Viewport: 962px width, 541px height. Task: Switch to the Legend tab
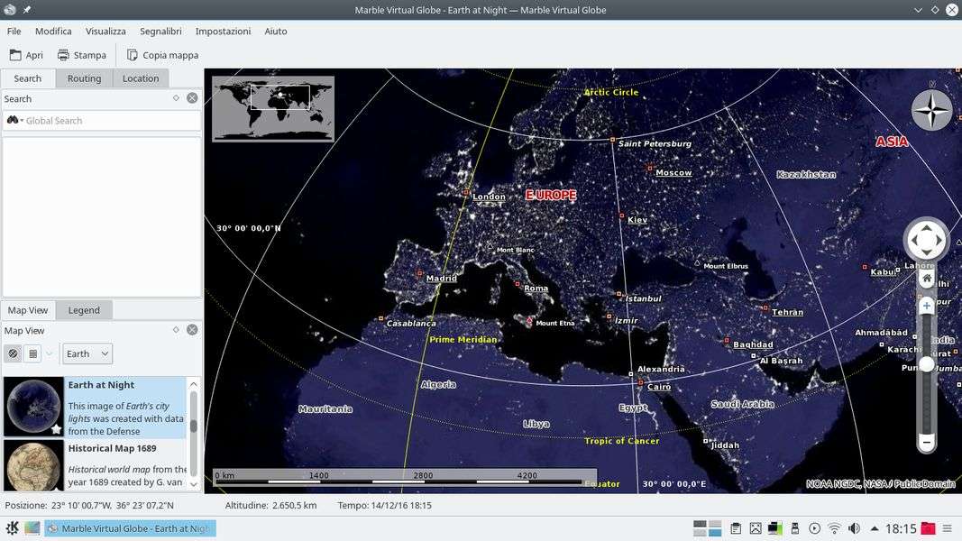(x=84, y=310)
